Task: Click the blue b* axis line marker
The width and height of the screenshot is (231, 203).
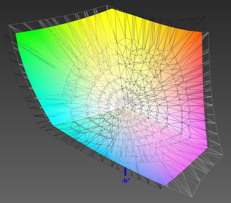Action: pos(125,171)
